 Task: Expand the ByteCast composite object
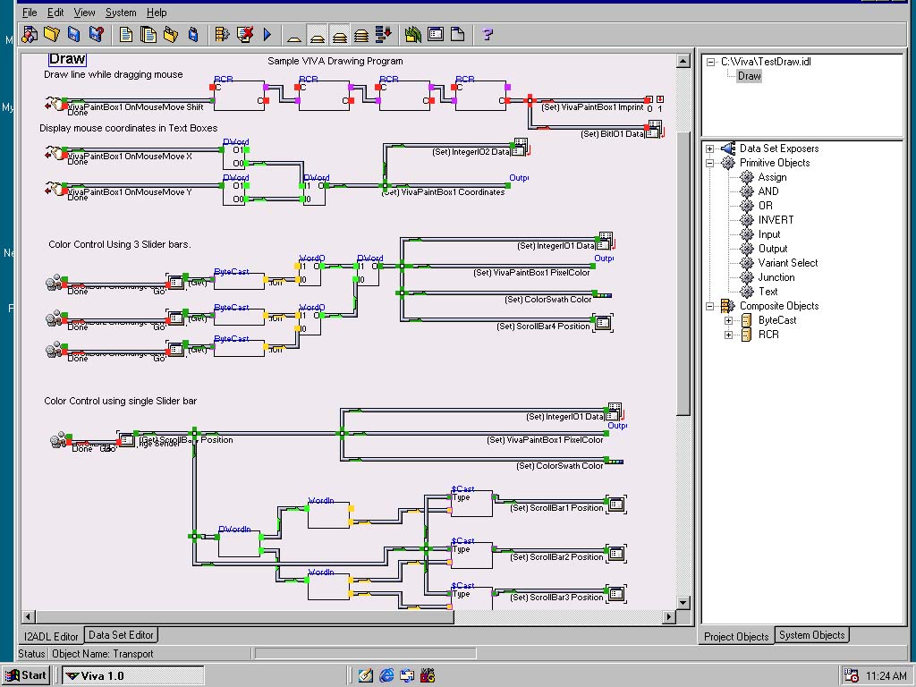tap(728, 320)
